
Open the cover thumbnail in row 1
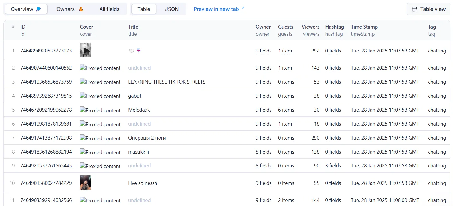85,50
